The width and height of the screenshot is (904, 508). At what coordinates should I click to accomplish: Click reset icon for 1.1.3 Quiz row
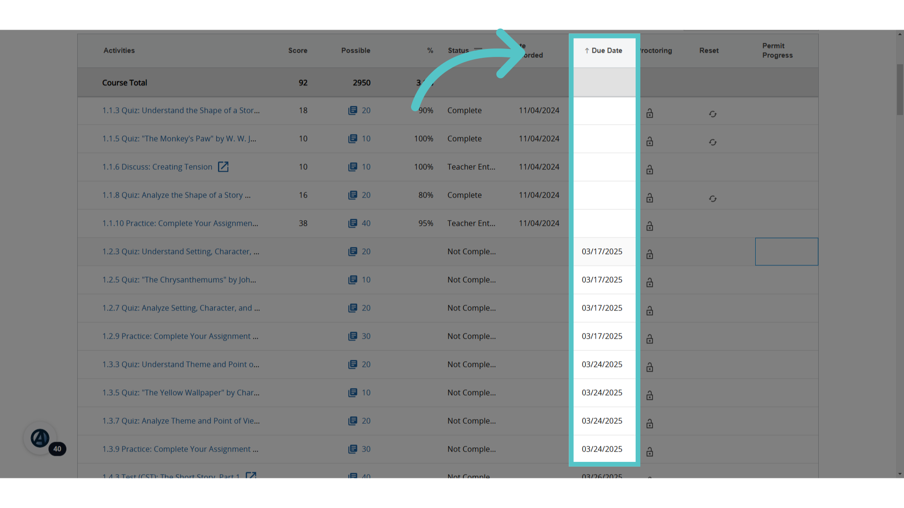(x=713, y=114)
